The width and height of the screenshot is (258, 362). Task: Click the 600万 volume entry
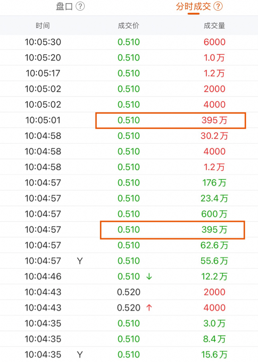pos(214,214)
